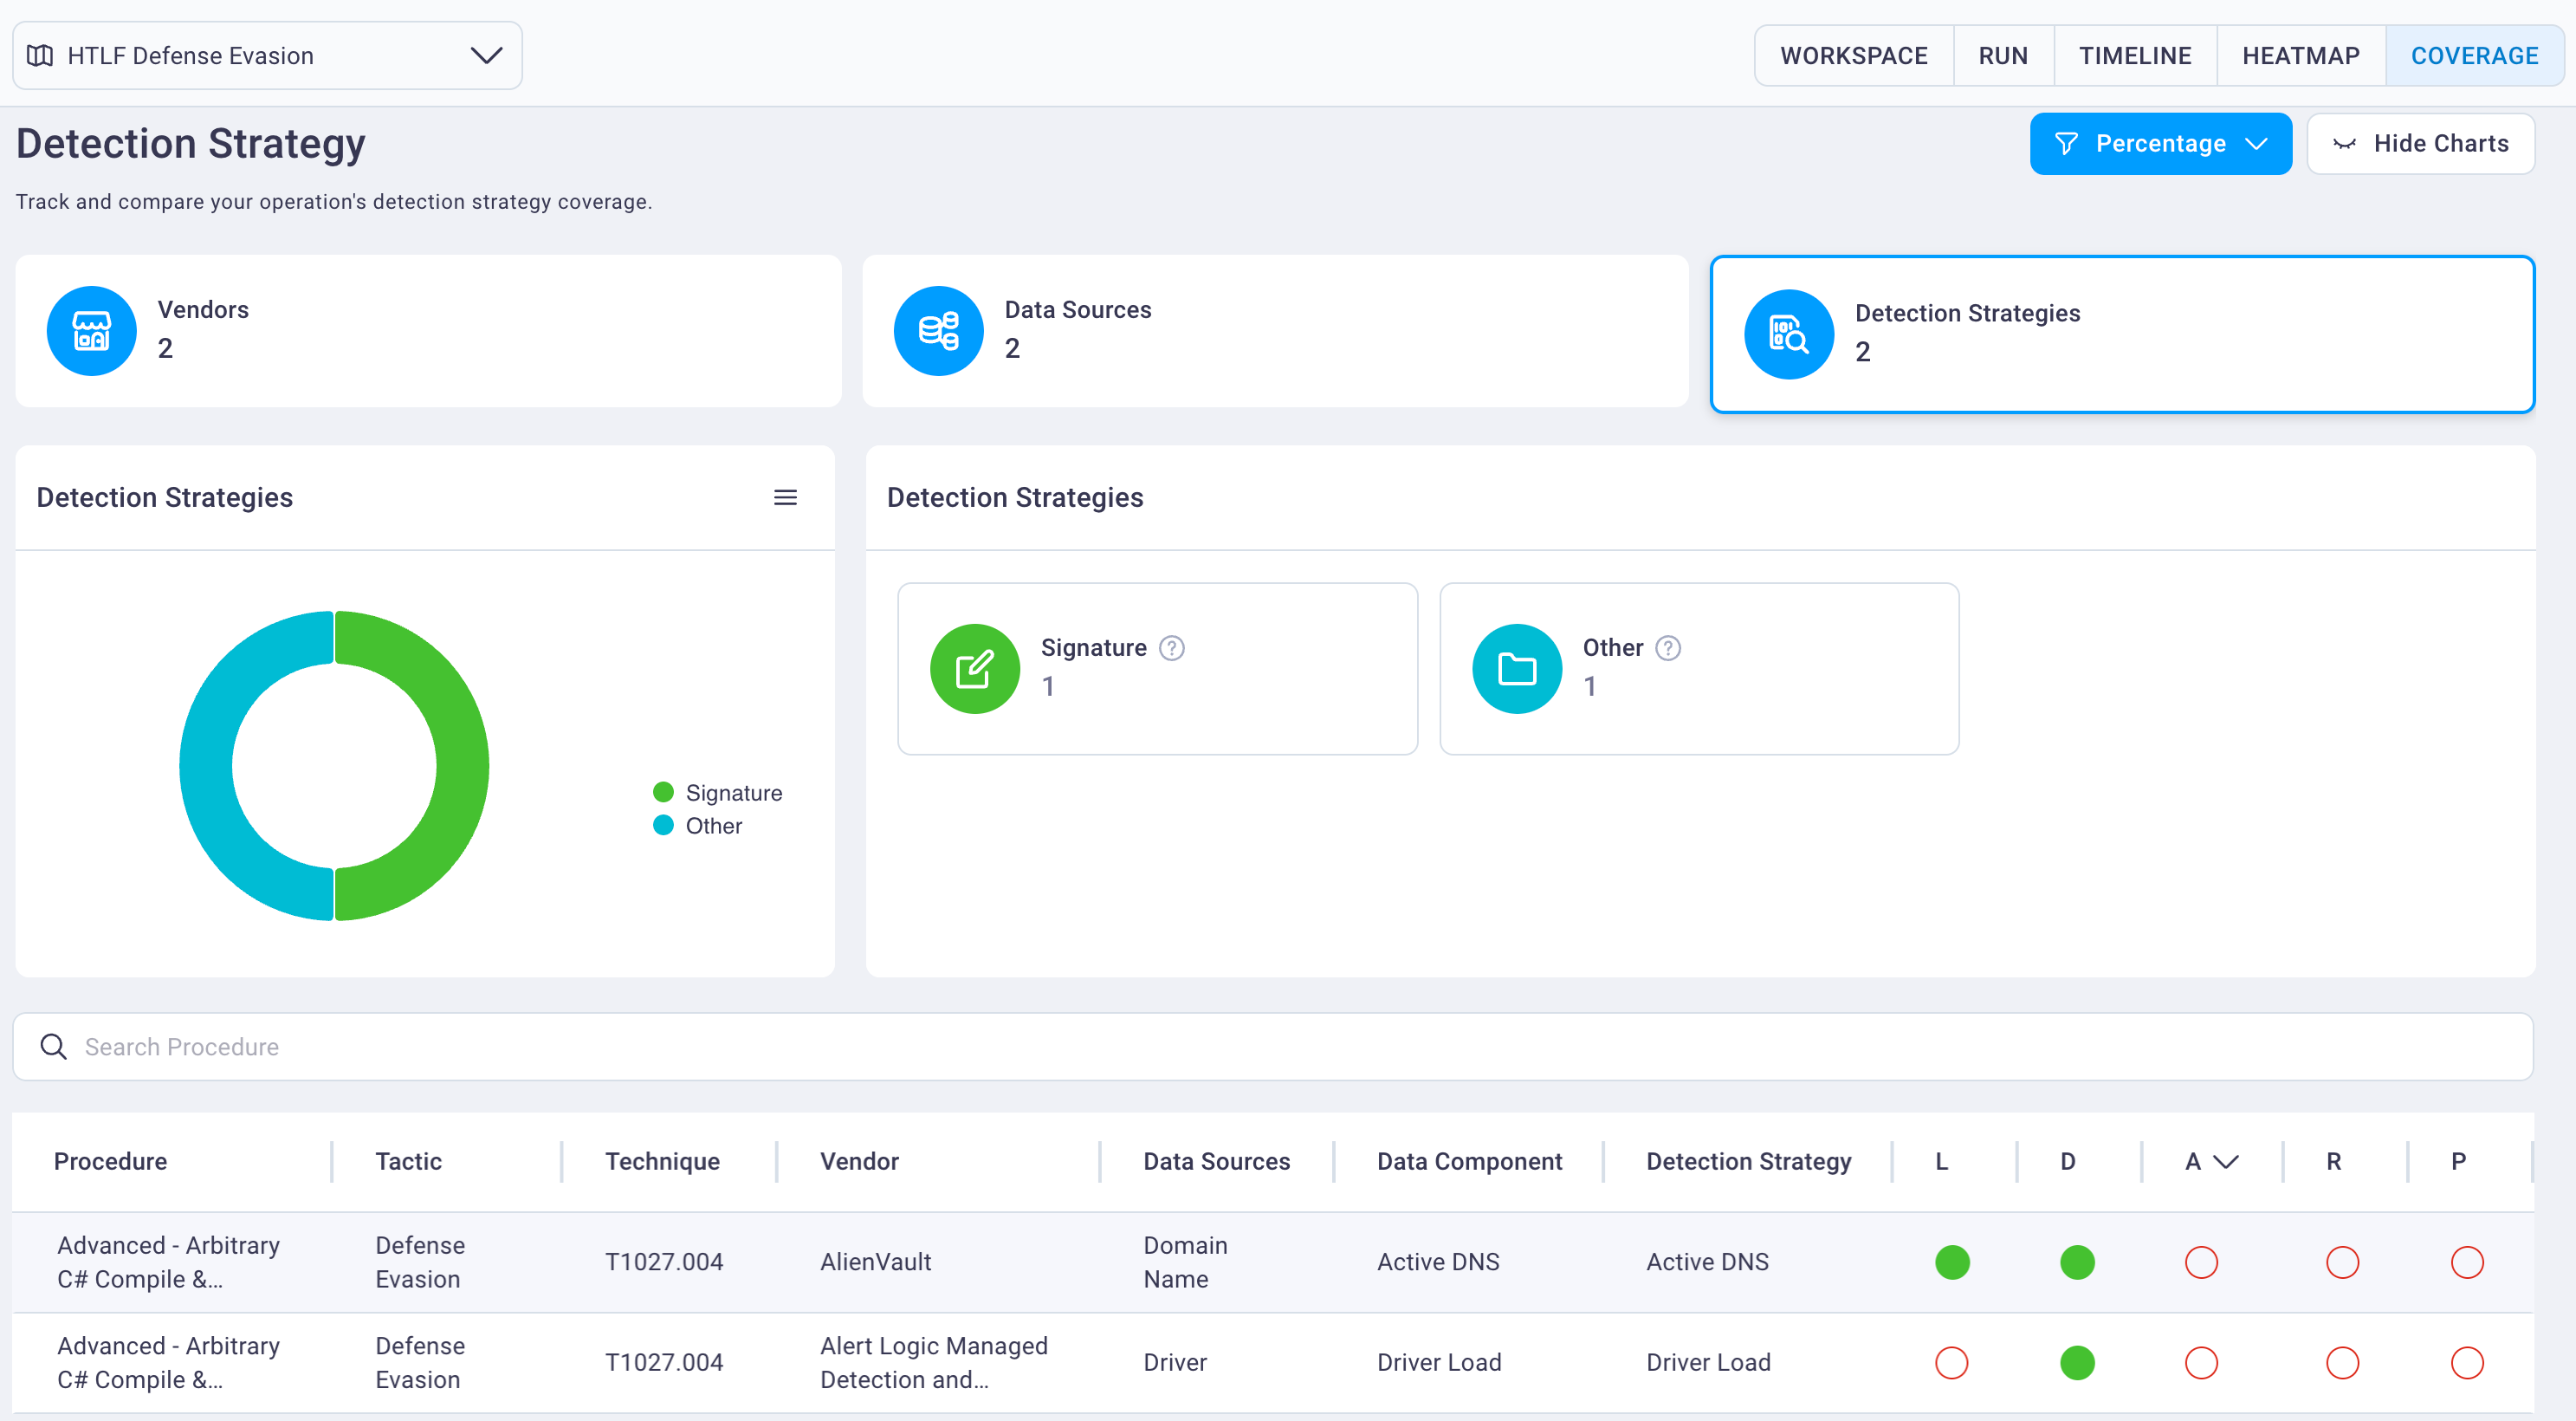Click the Technique column header
2576x1421 pixels.
(662, 1161)
